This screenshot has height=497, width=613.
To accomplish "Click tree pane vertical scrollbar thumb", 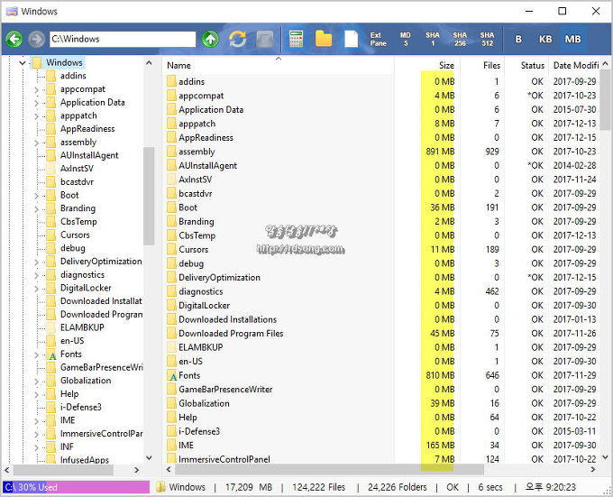I will tap(149, 196).
